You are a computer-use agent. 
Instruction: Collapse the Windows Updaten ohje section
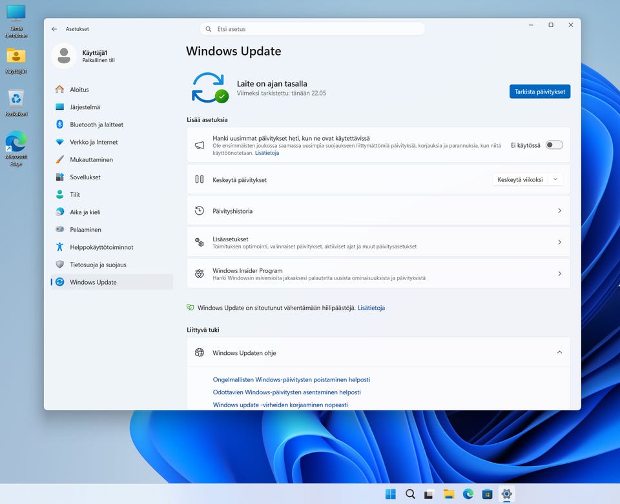(x=559, y=352)
